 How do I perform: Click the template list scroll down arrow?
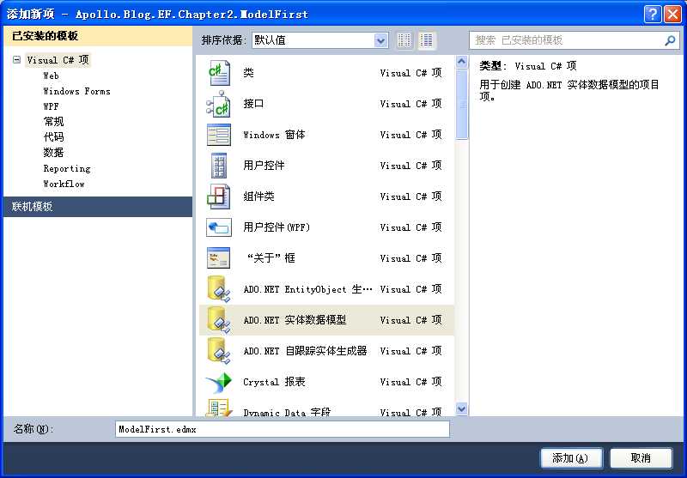tap(461, 408)
